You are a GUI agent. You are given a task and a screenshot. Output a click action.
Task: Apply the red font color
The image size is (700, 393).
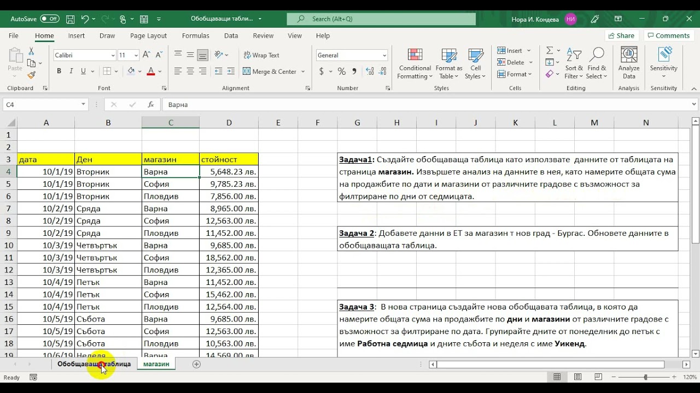[x=151, y=71]
